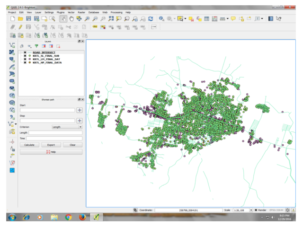Open the Processing menu
303x227 pixels.
point(116,12)
